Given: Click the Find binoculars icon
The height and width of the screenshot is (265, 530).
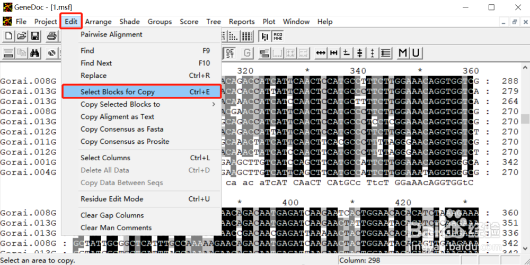Looking at the screenshot, I should pos(34,53).
